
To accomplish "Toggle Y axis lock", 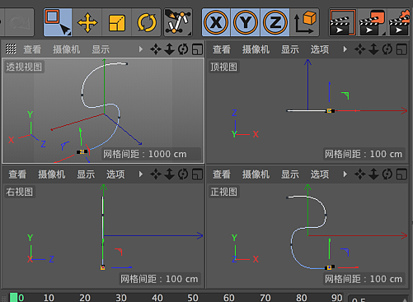I will (x=246, y=22).
